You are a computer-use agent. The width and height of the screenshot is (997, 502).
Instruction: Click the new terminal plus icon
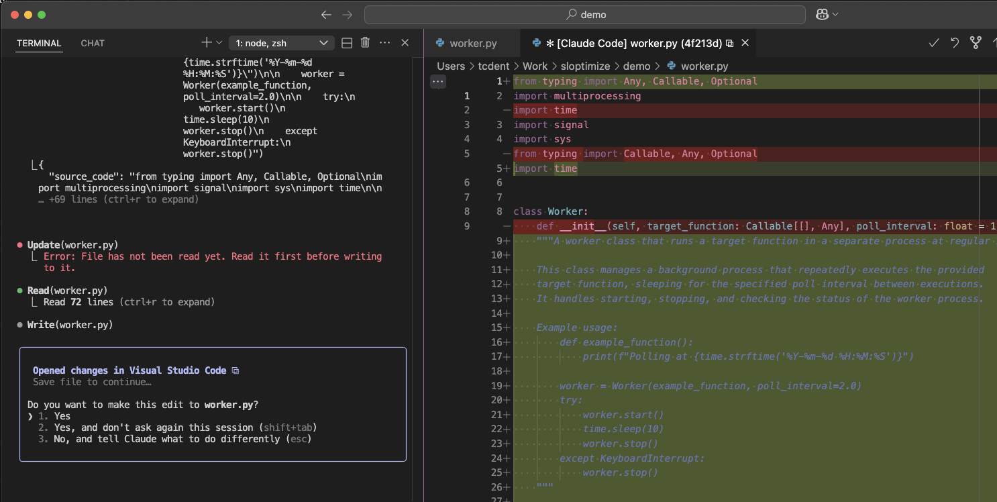205,43
